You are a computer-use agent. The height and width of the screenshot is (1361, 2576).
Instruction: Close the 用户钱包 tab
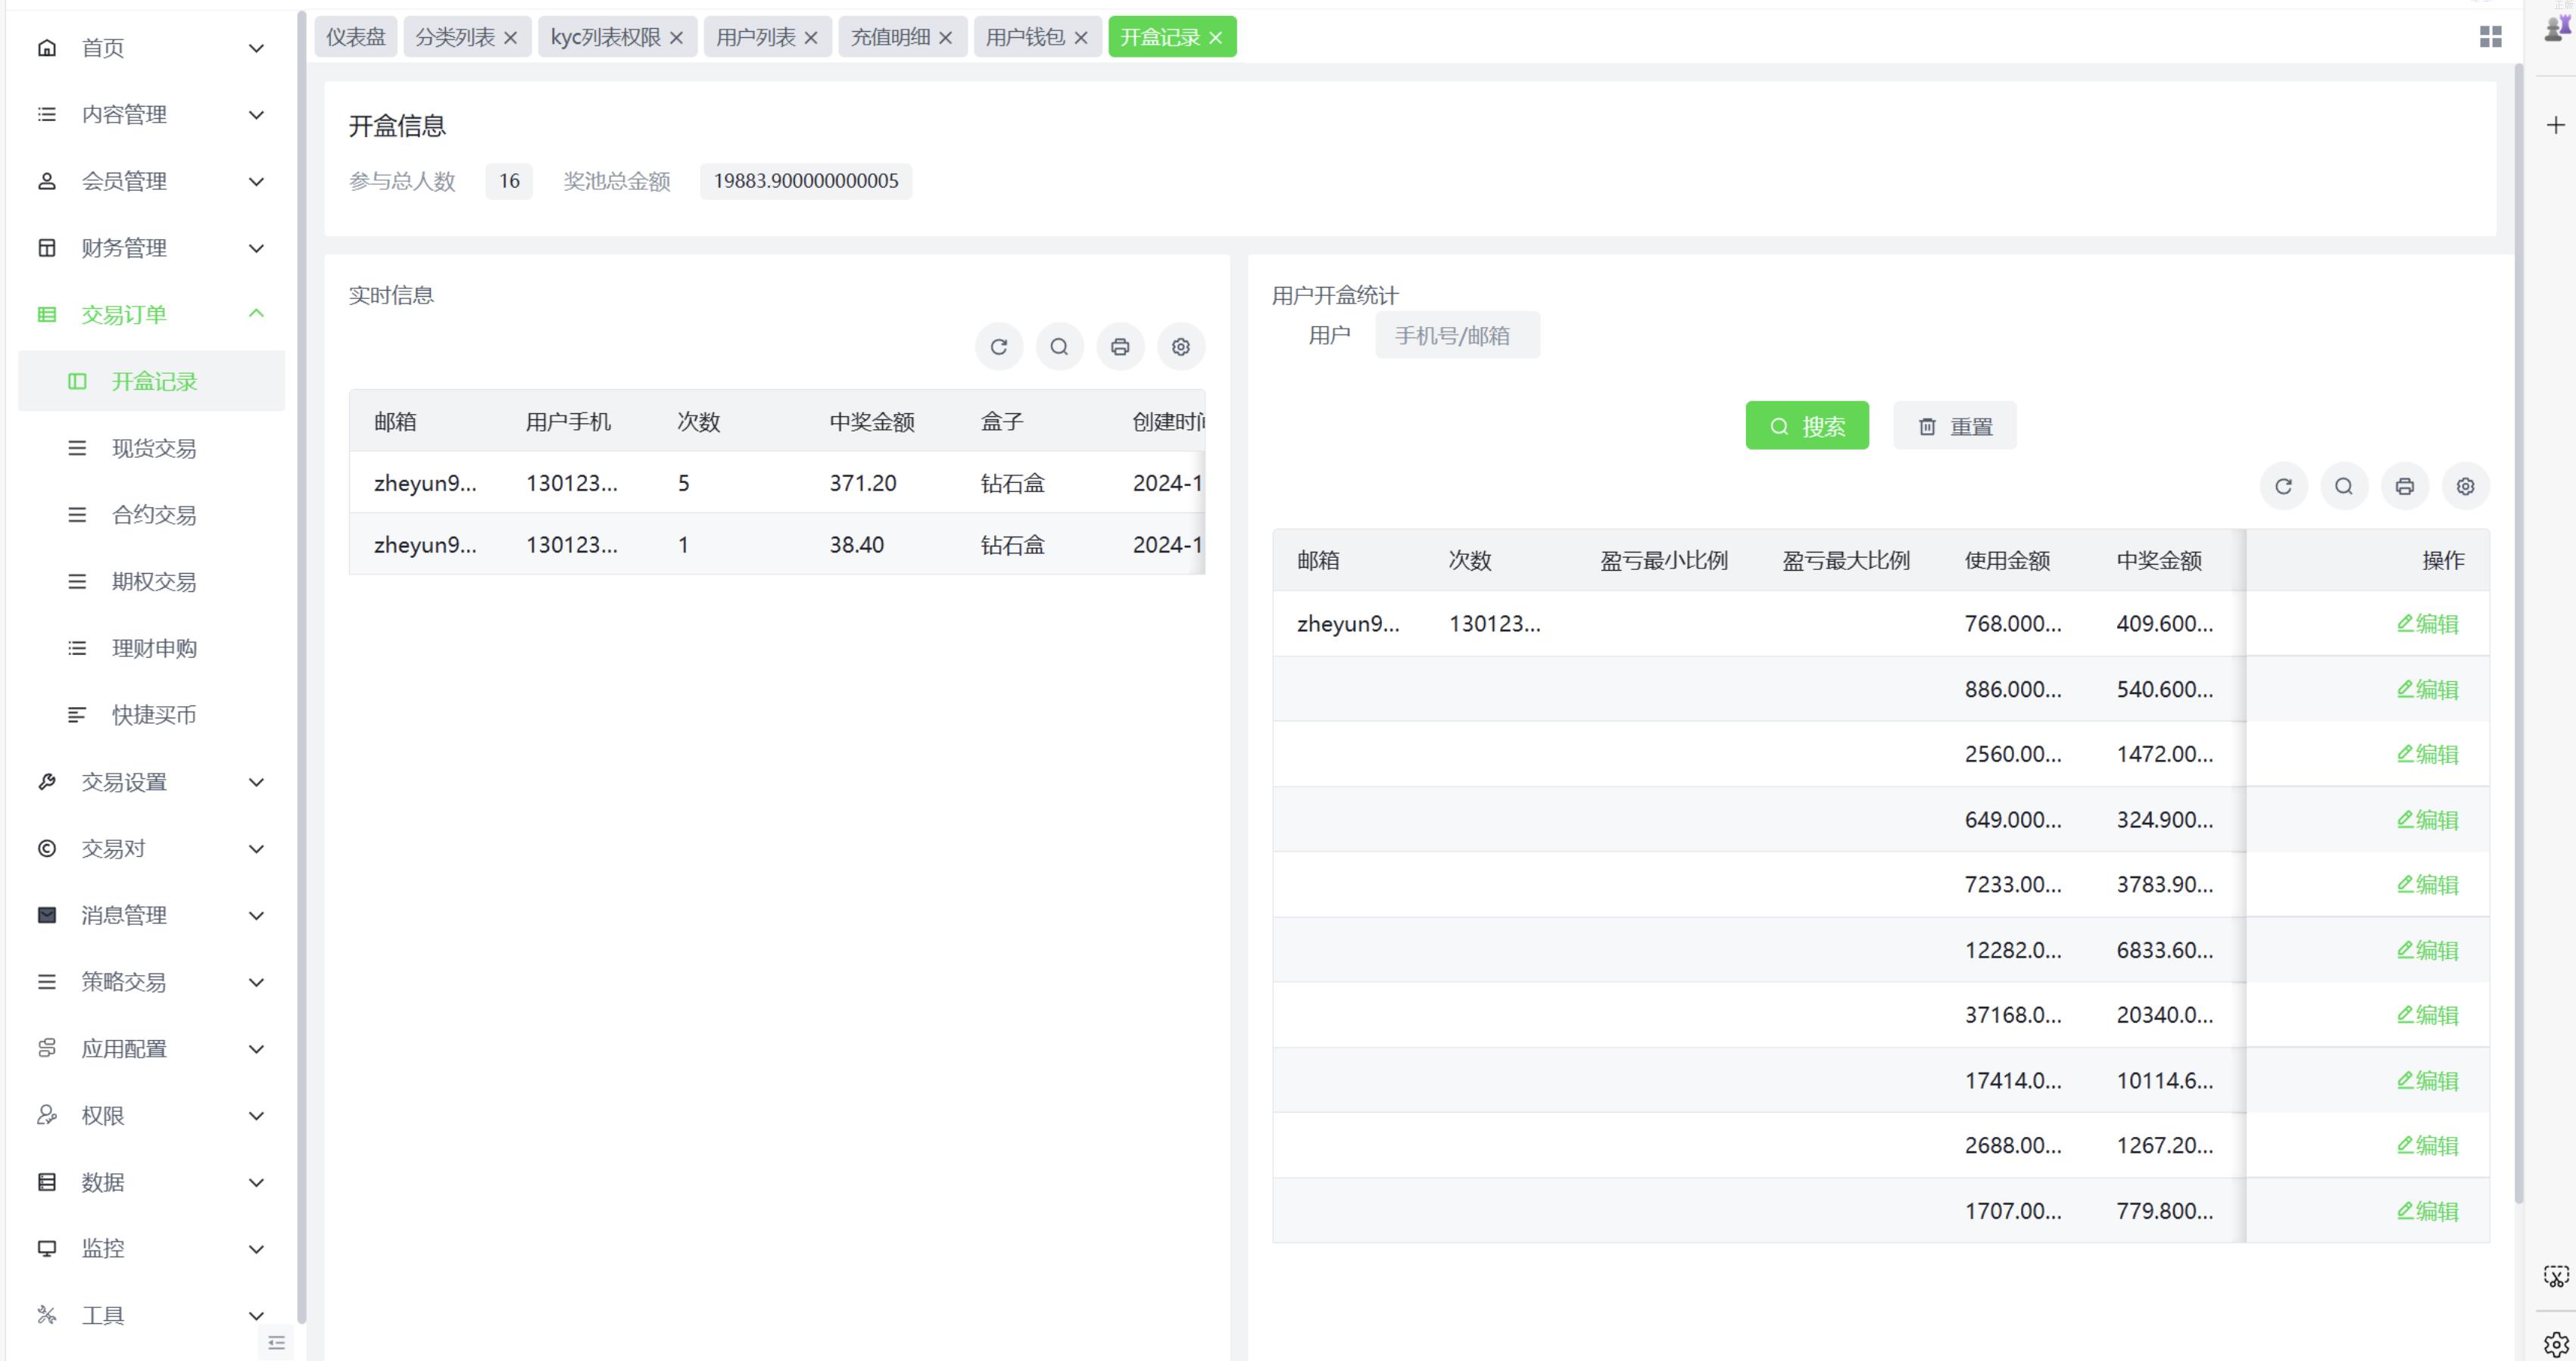(1080, 38)
